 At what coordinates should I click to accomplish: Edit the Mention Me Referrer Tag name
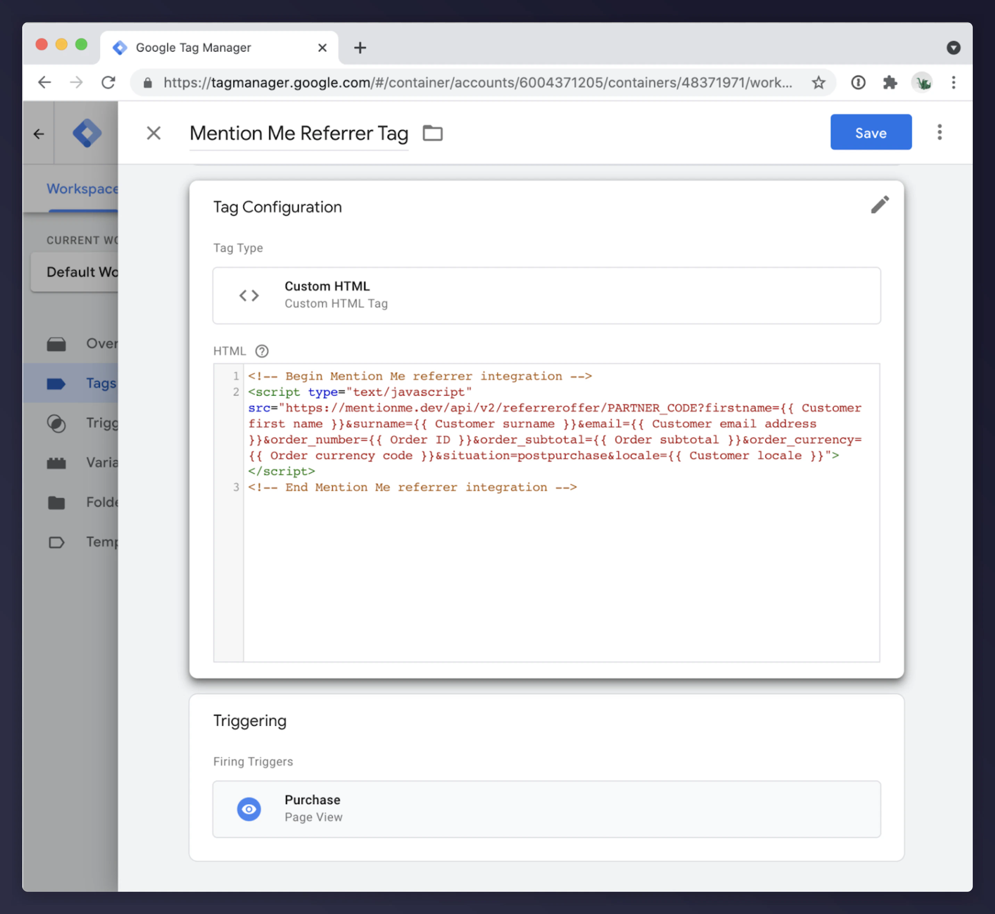[x=299, y=133]
